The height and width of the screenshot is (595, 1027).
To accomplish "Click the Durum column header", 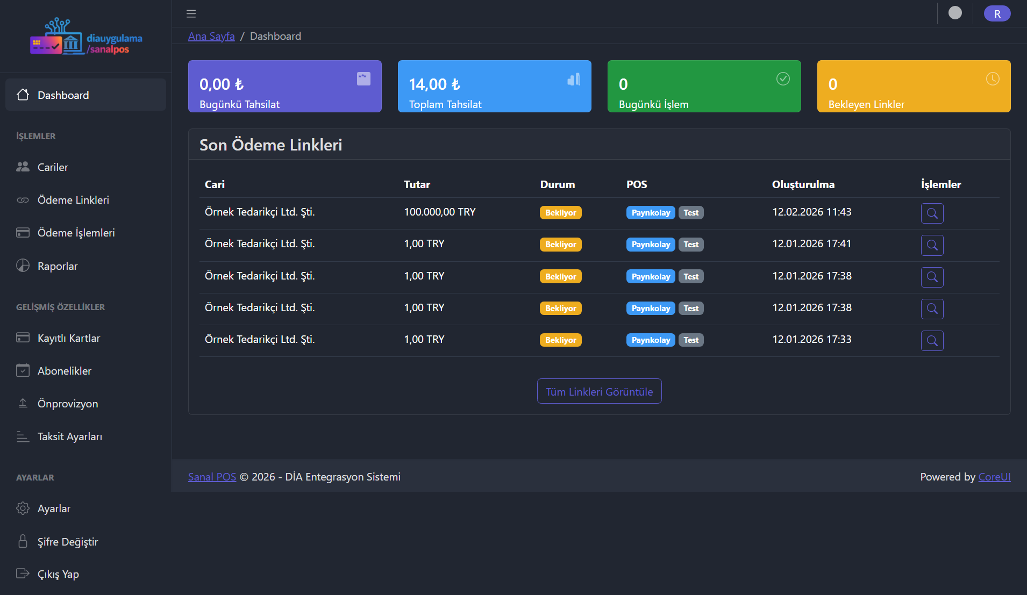I will tap(558, 184).
